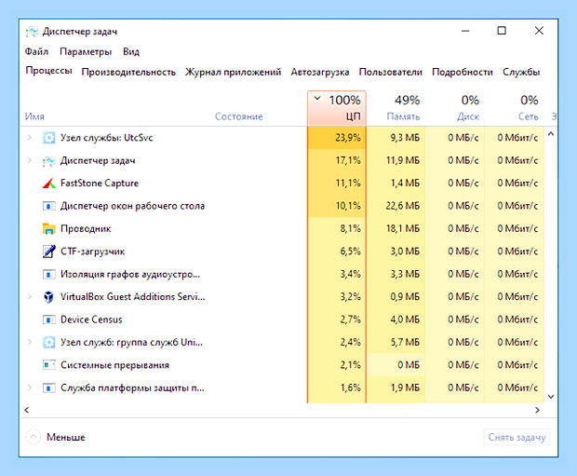Click the 22,6 МБ memory value
577x476 pixels.
(x=403, y=206)
